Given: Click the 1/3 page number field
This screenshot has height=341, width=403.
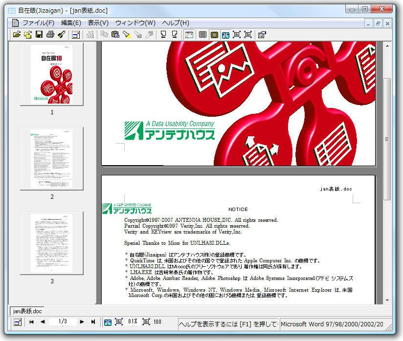Looking at the screenshot, I should tap(63, 321).
